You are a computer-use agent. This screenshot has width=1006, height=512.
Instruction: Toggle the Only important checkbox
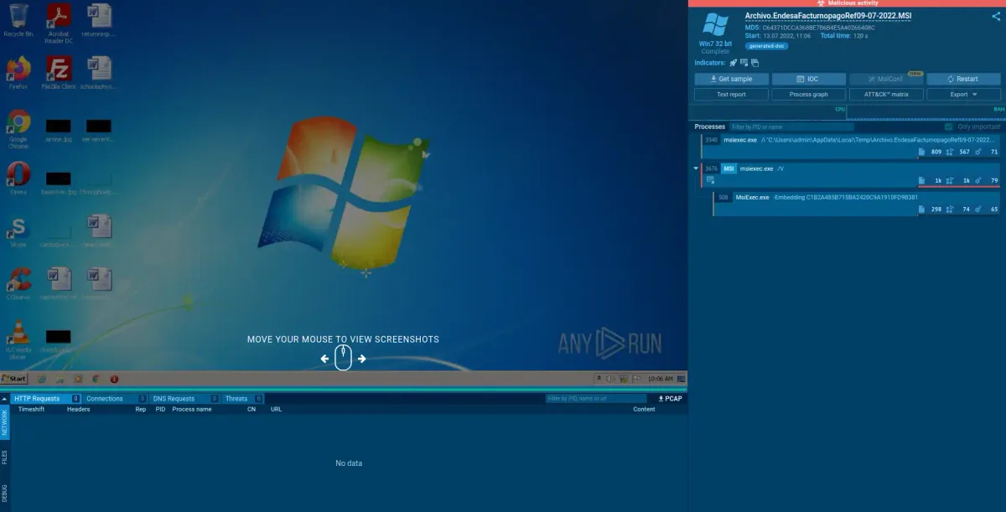(x=948, y=127)
